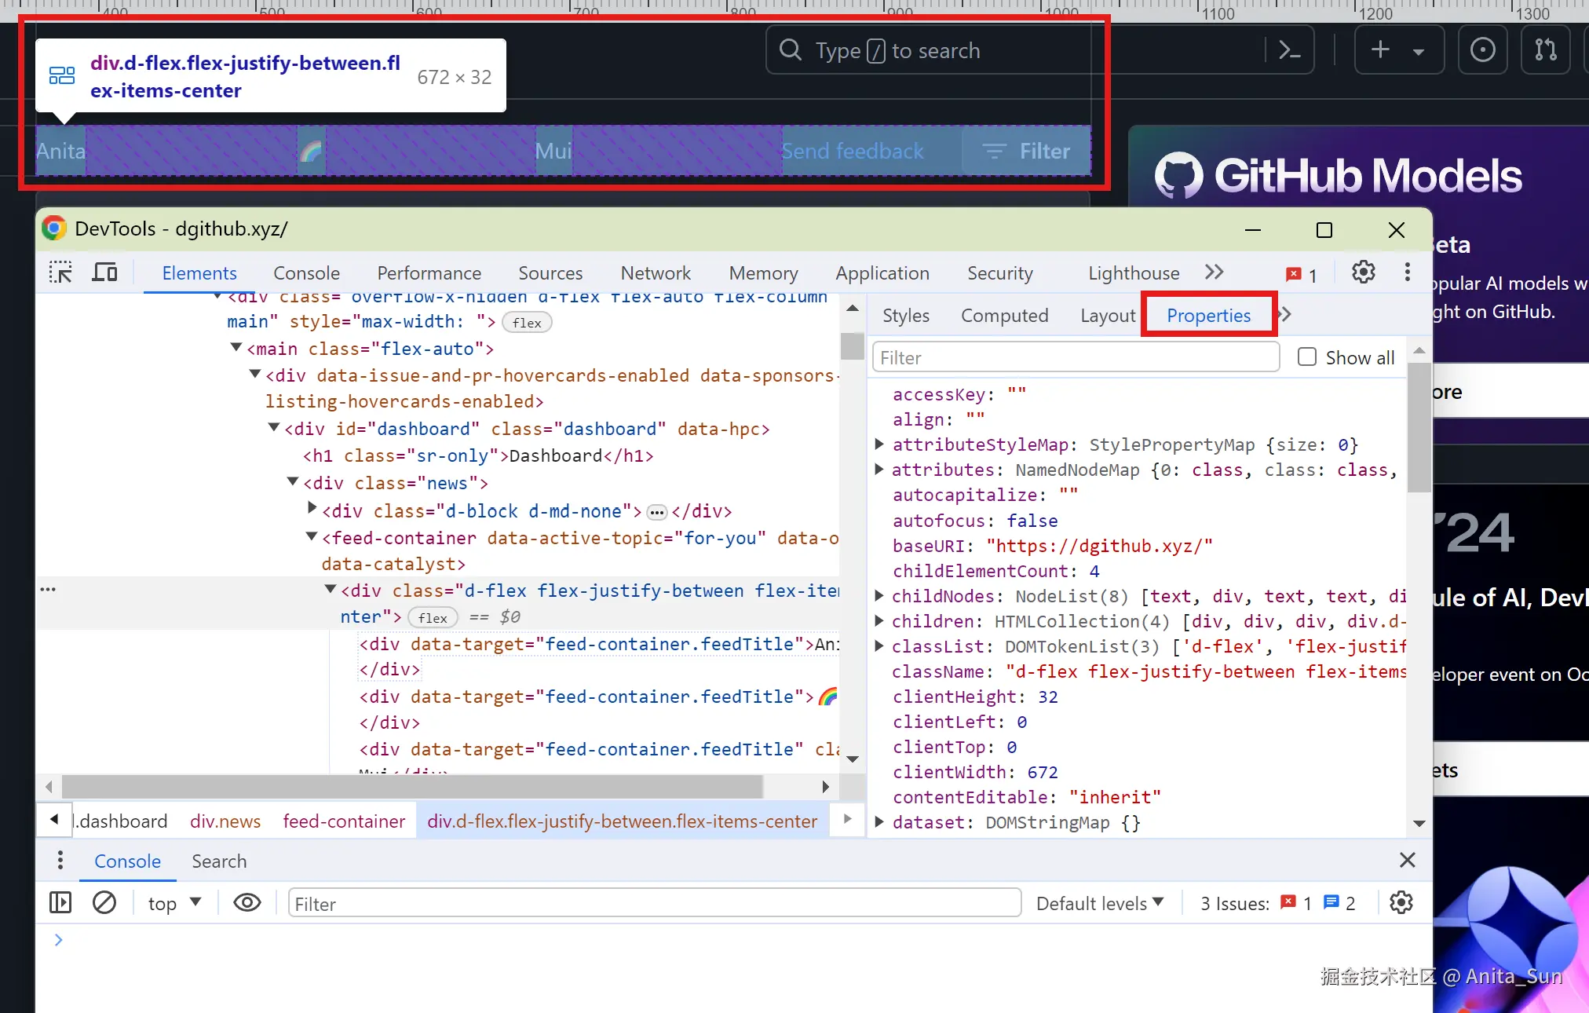Open the Default levels dropdown
1589x1013 pixels.
1099,904
